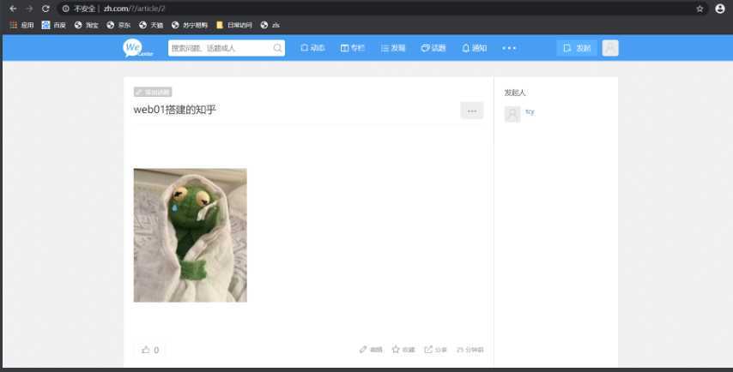Focus the question search input field
This screenshot has width=733, height=372.
pos(227,48)
